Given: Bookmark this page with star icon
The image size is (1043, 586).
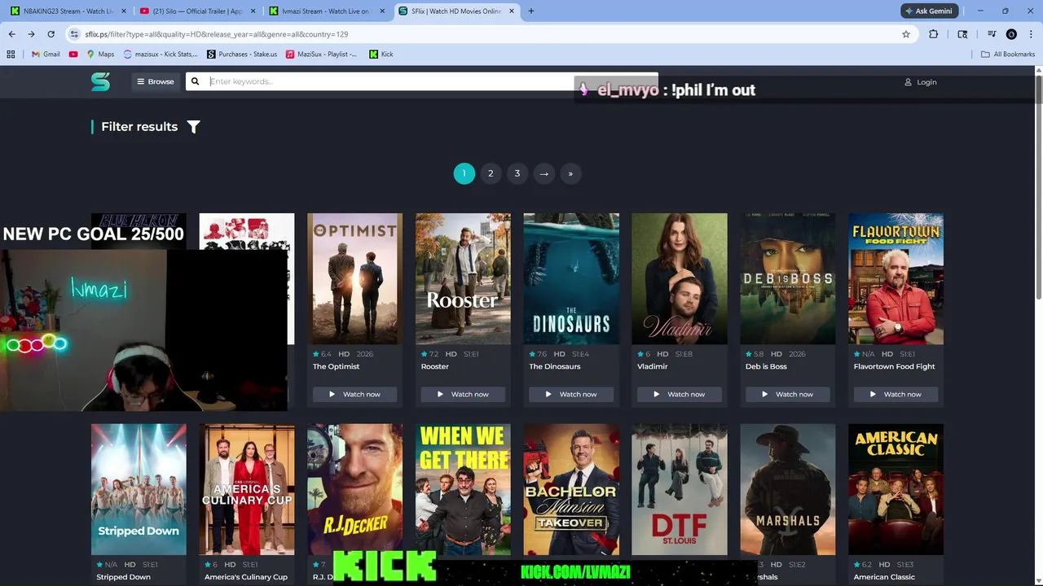Looking at the screenshot, I should coord(905,34).
